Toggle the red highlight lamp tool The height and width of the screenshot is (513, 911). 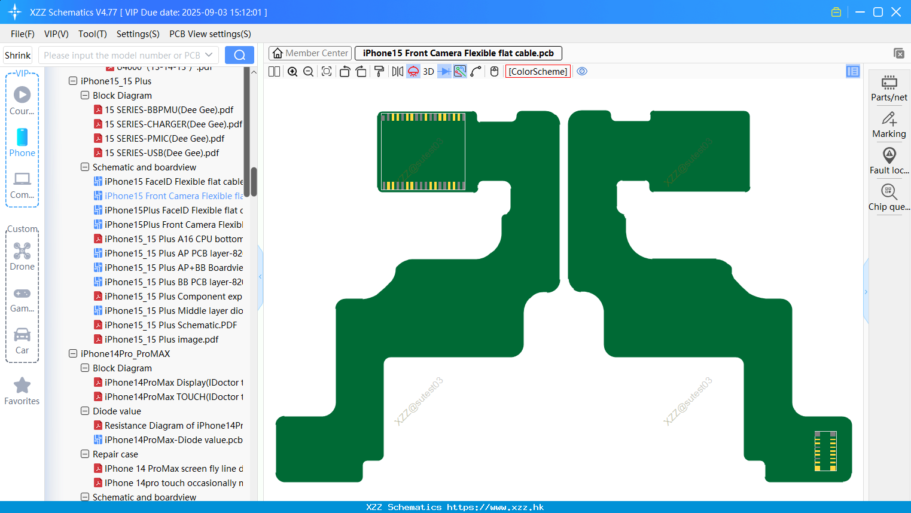click(413, 71)
